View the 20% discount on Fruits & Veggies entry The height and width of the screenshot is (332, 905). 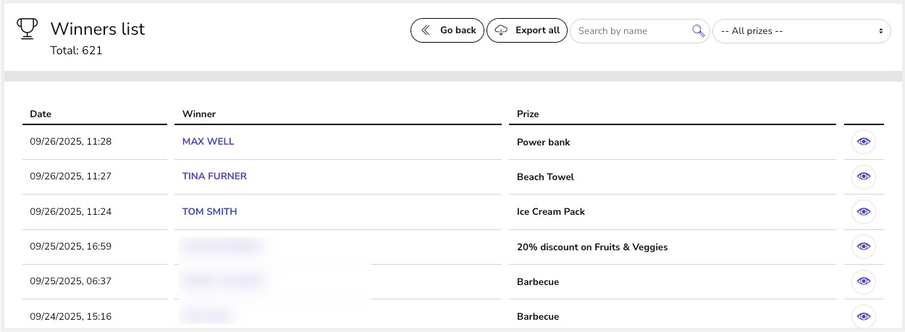coord(863,247)
